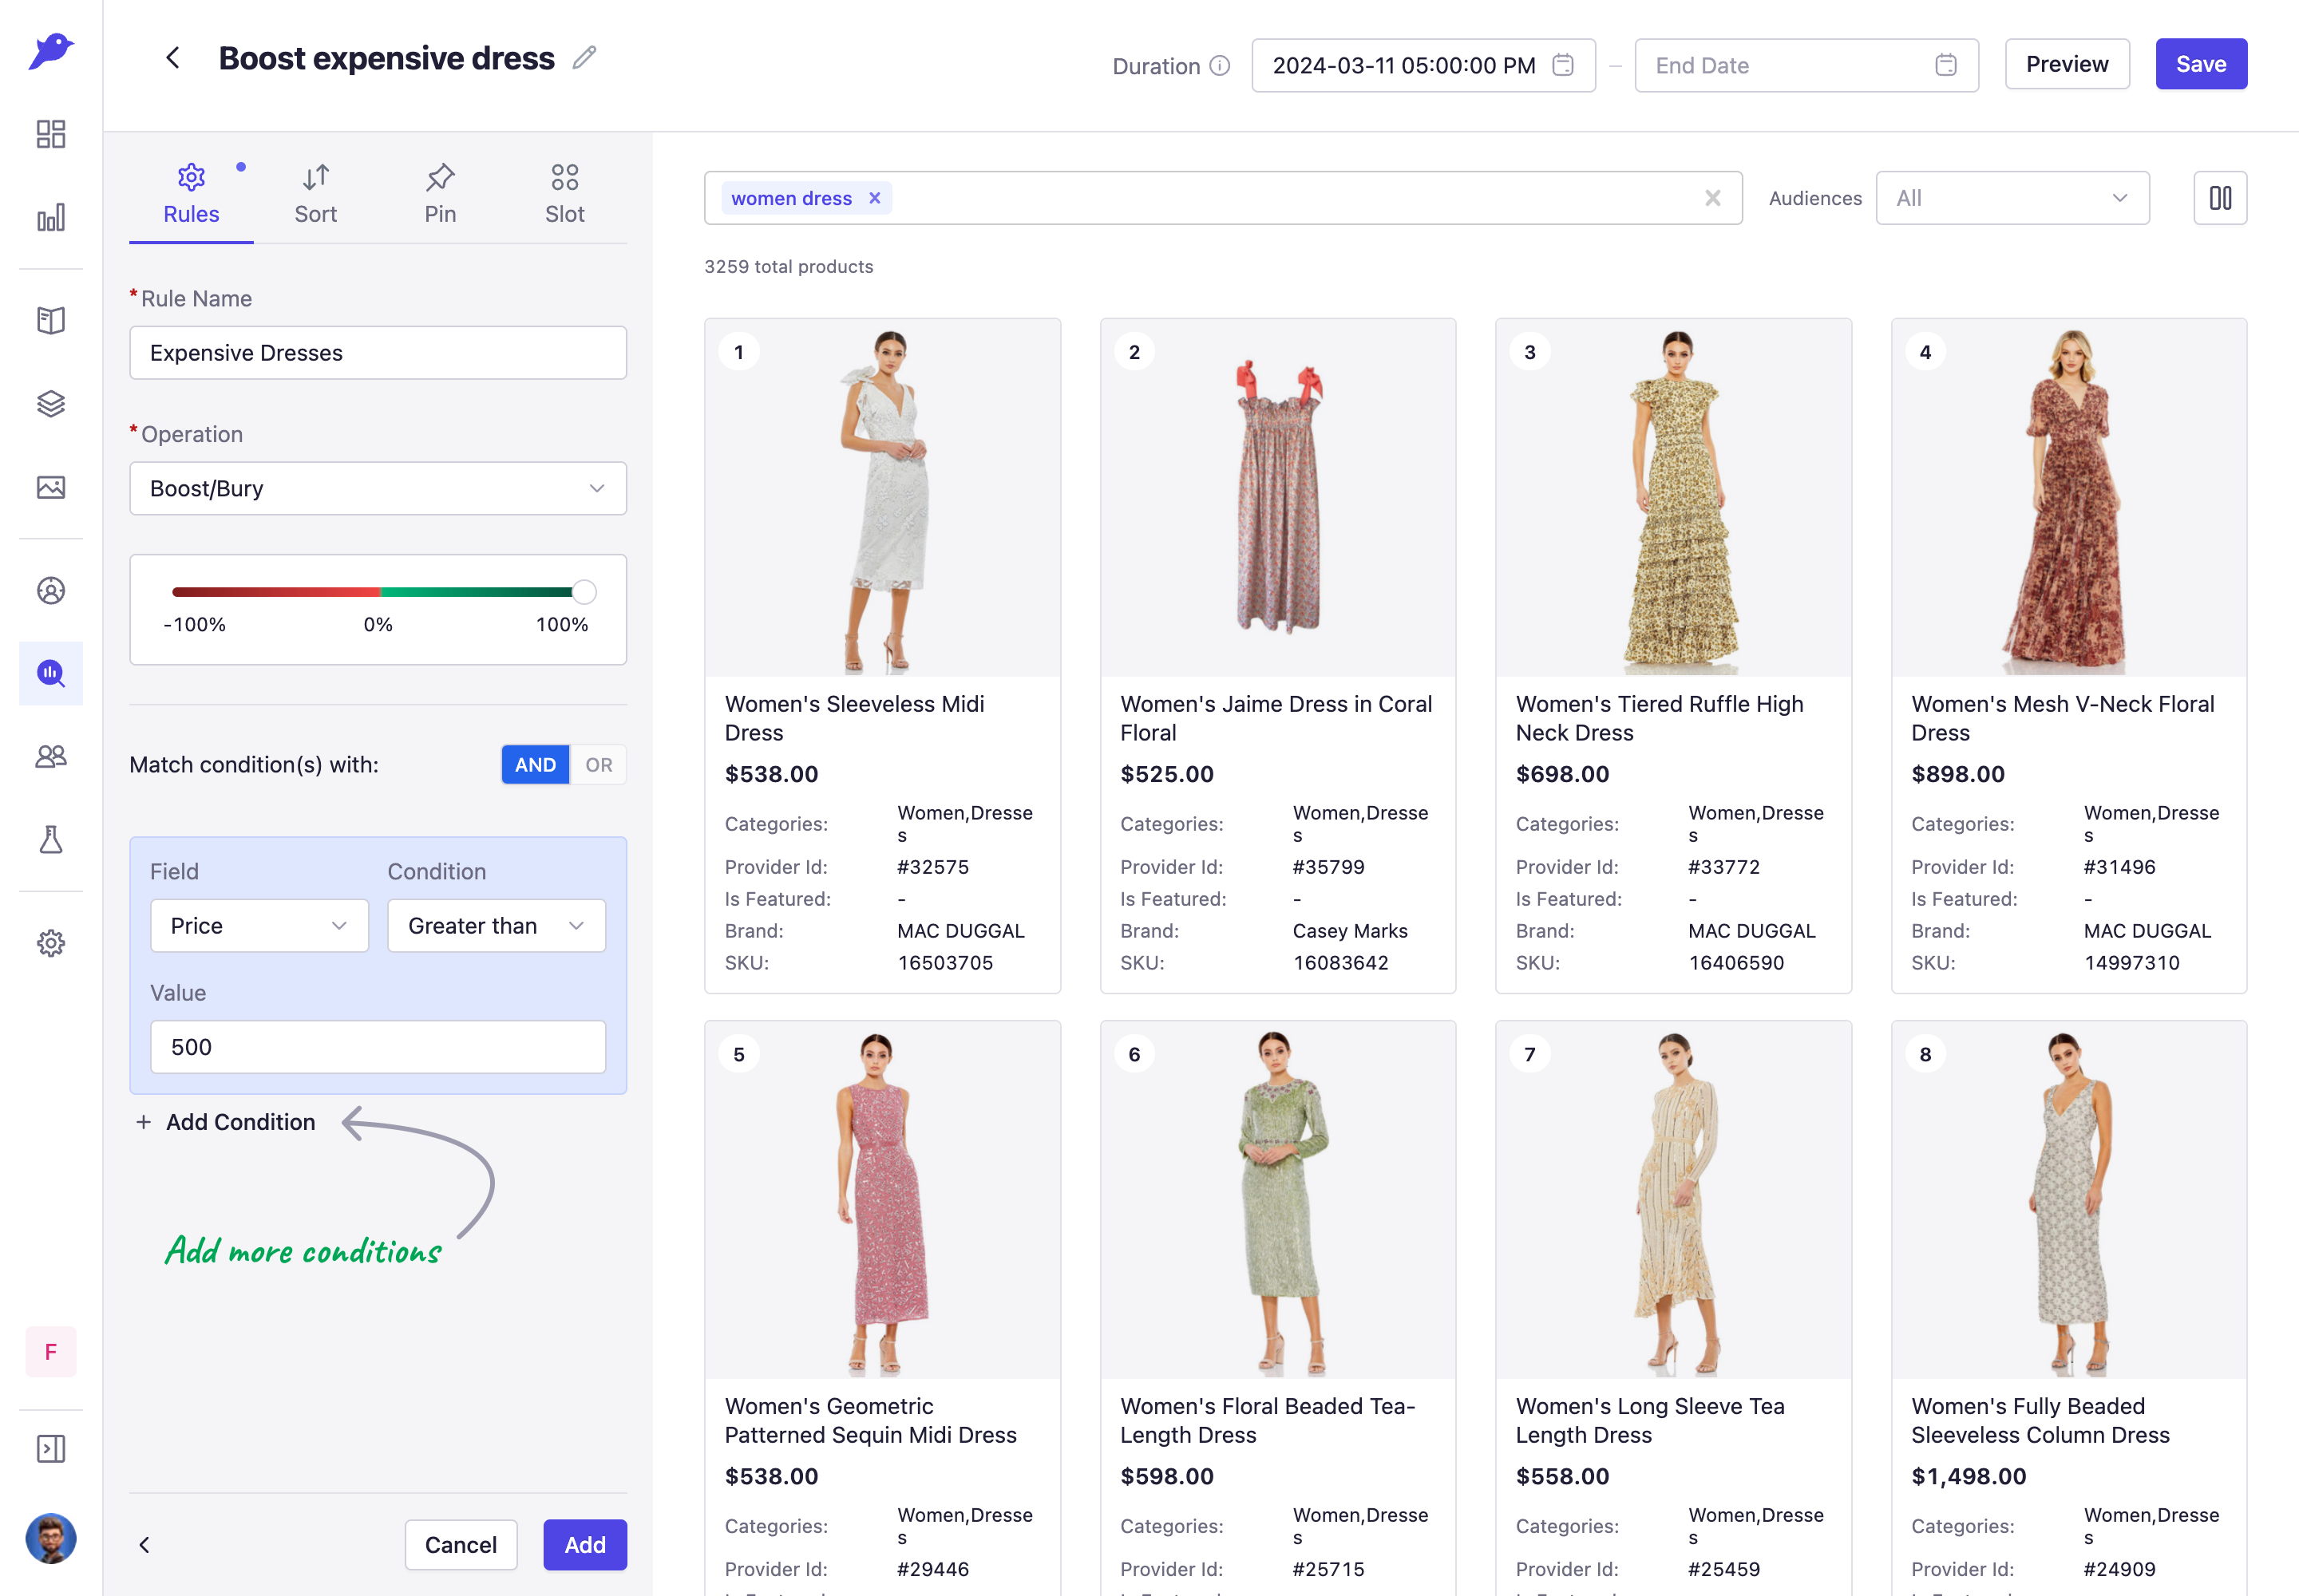Click the Casey Marks brand value
Screen dimensions: 2299x1596
[x=1350, y=931]
